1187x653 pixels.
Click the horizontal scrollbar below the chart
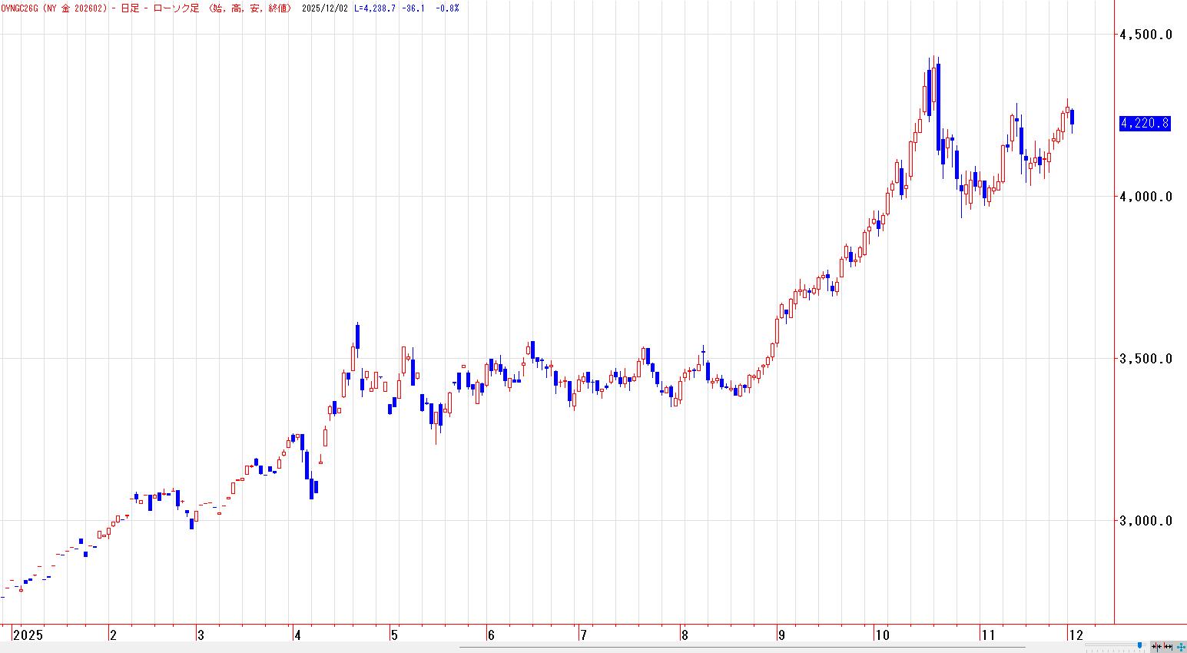(741, 647)
